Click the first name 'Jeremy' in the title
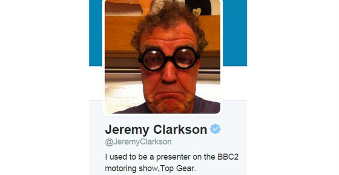This screenshot has height=175, width=339. [127, 130]
